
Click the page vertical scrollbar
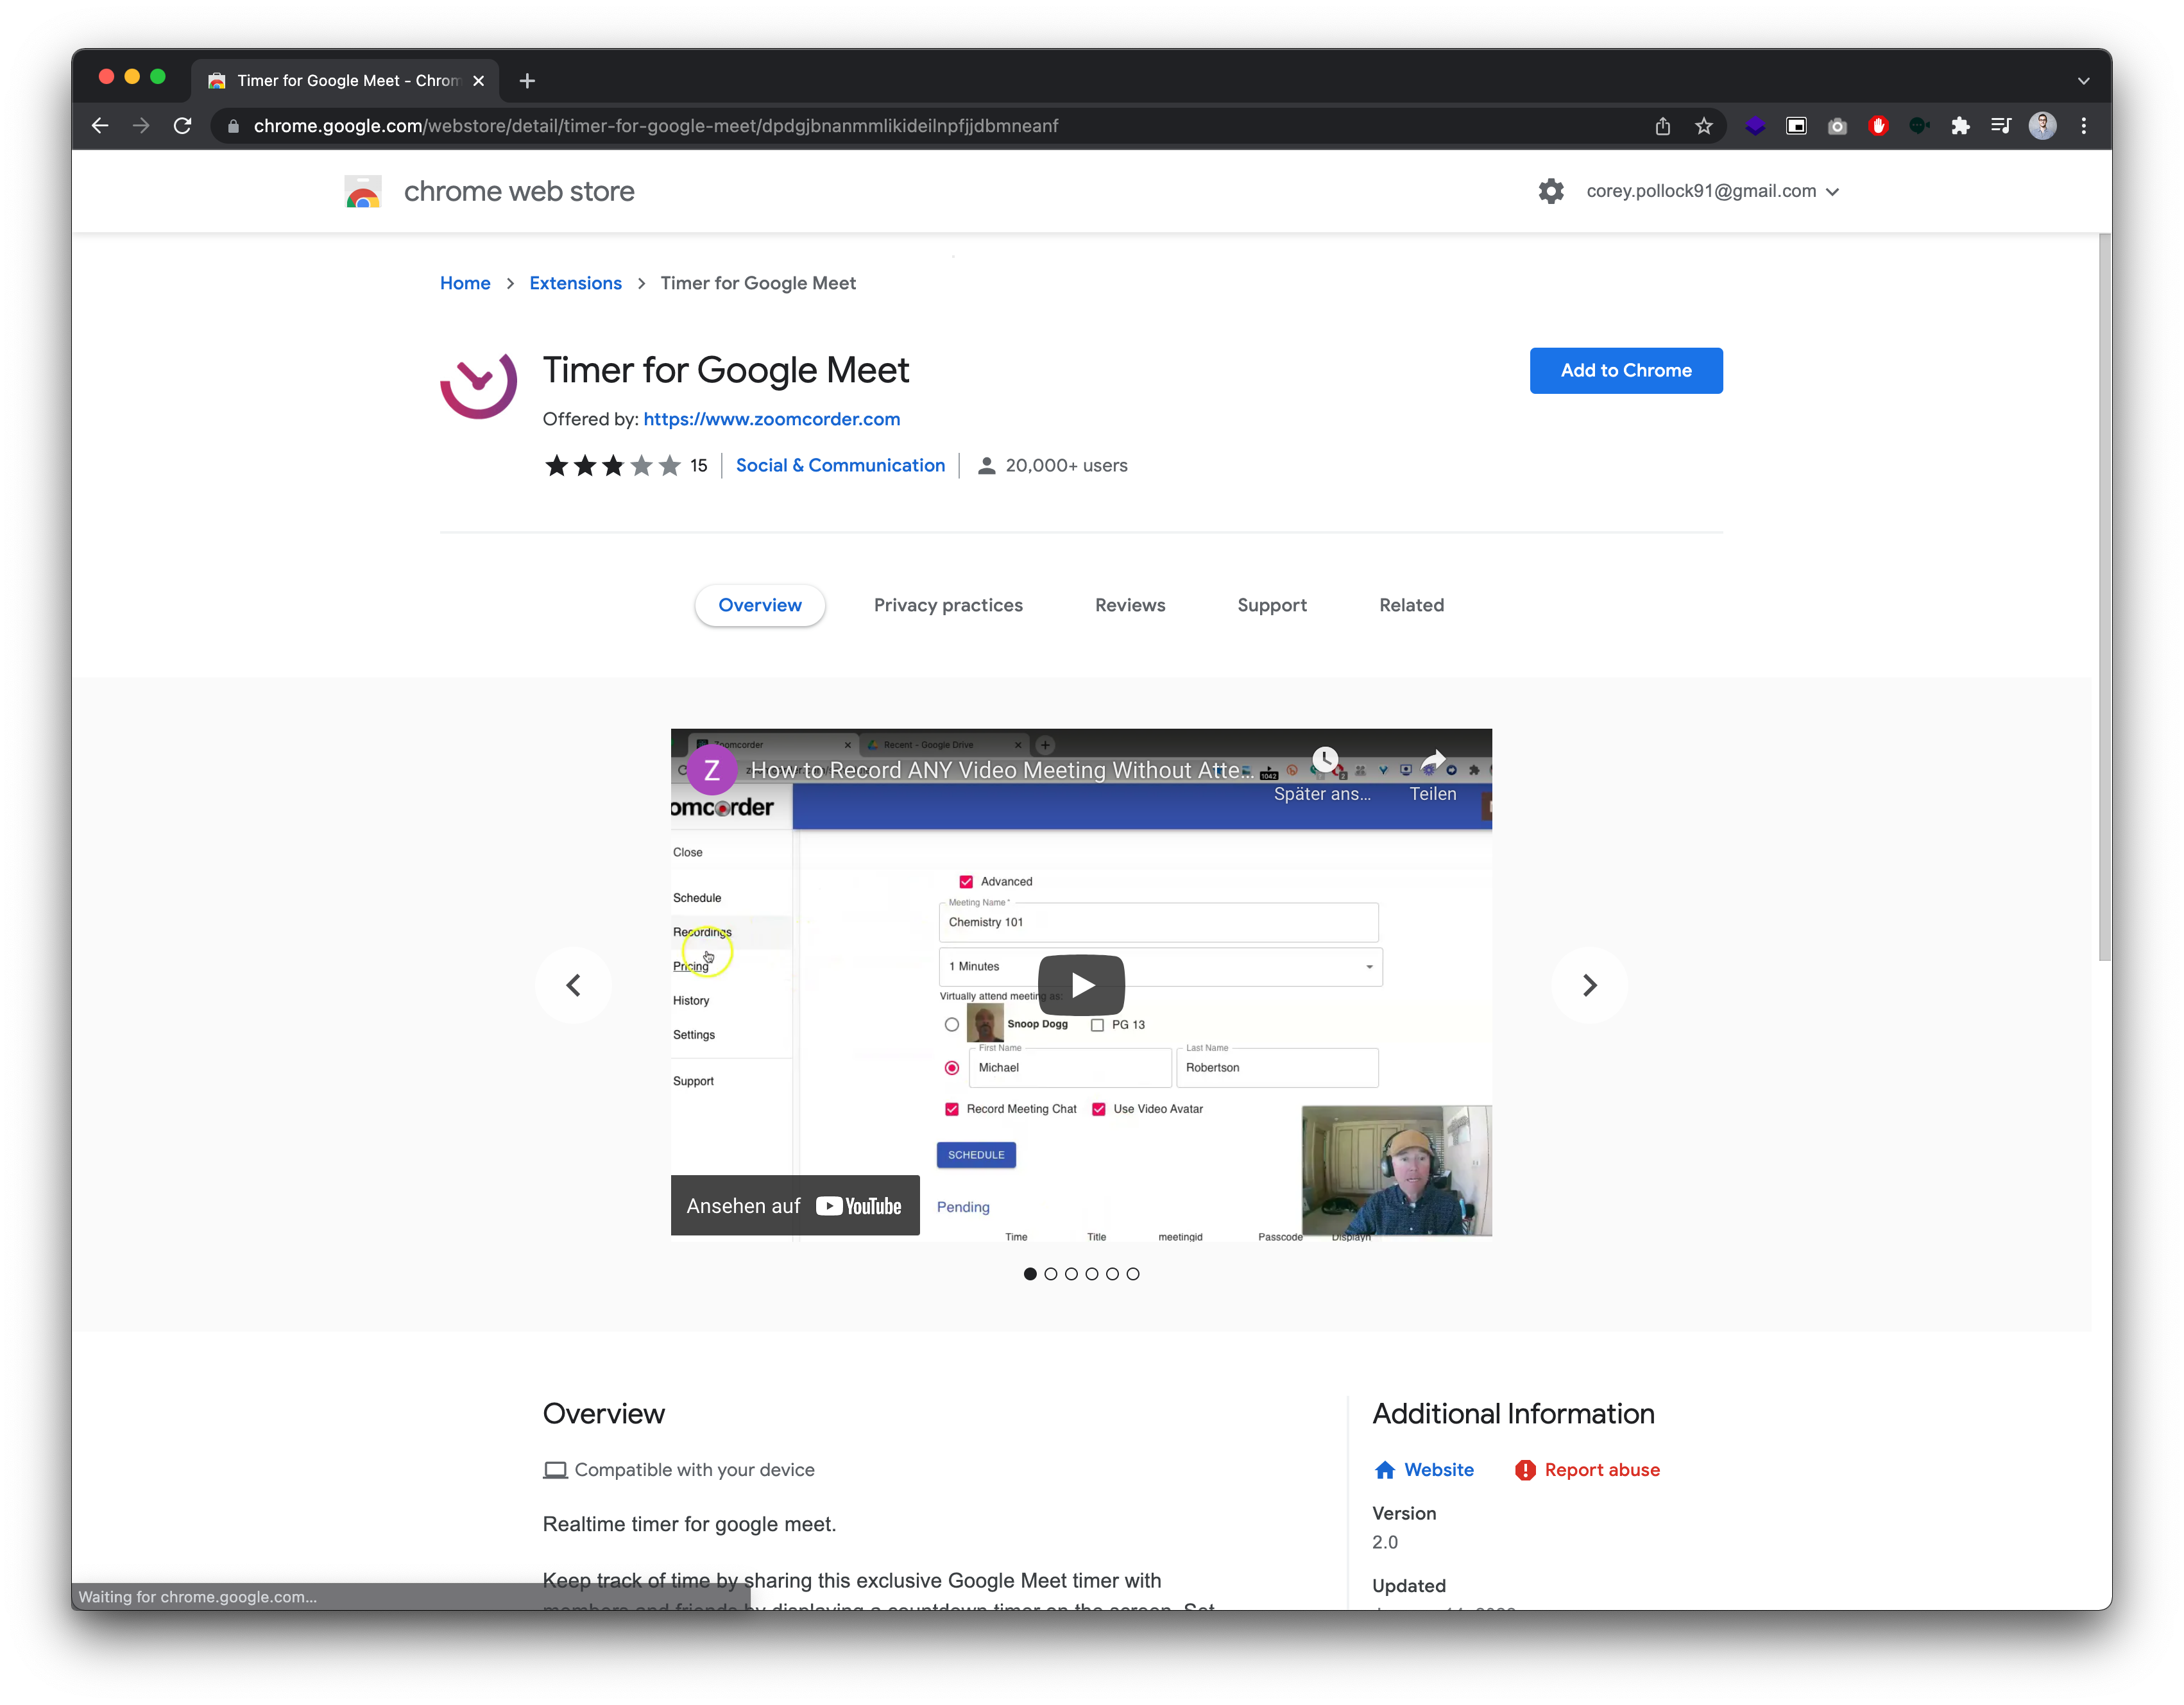tap(2104, 598)
